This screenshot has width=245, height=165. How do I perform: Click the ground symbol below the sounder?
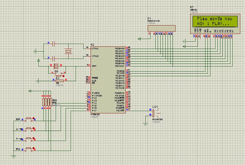pyautogui.click(x=145, y=125)
